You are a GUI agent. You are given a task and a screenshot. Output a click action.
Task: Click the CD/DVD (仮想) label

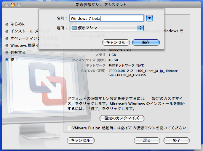(93, 71)
